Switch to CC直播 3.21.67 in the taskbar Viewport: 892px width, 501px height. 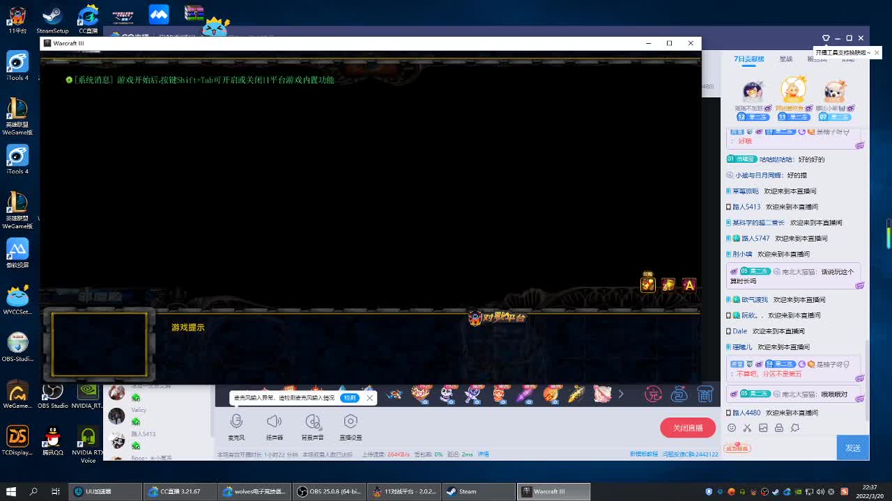pos(180,491)
